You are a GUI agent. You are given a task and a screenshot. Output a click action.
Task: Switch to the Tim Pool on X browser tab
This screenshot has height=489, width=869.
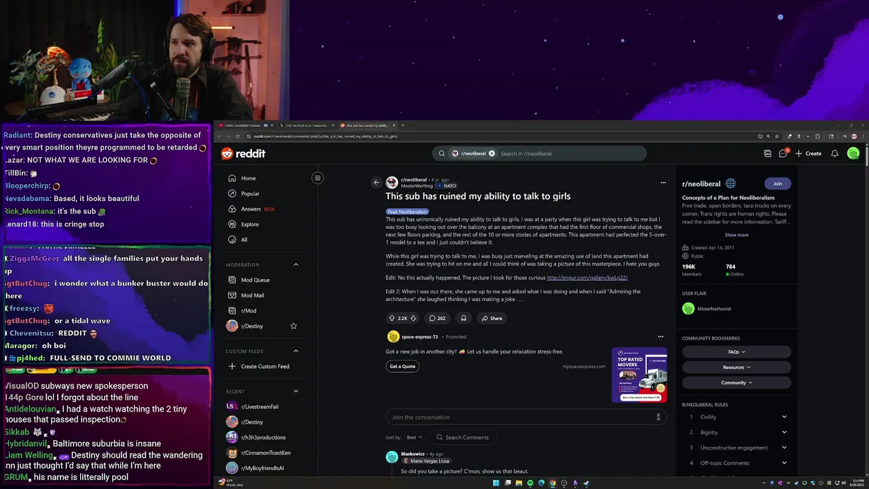(x=306, y=125)
